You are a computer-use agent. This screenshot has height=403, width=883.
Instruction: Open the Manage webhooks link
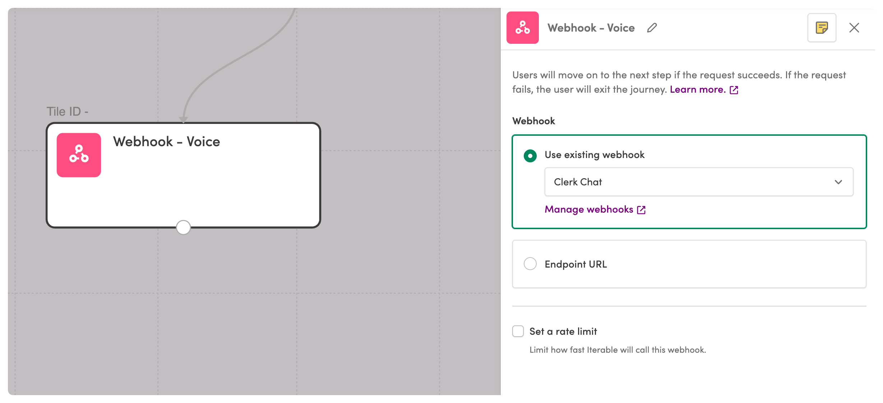click(589, 209)
